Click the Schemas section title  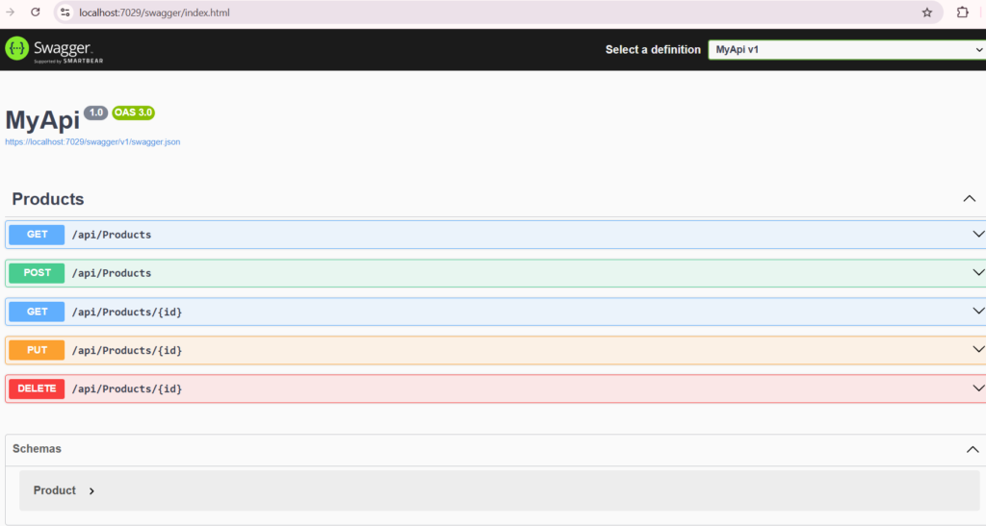tap(38, 449)
